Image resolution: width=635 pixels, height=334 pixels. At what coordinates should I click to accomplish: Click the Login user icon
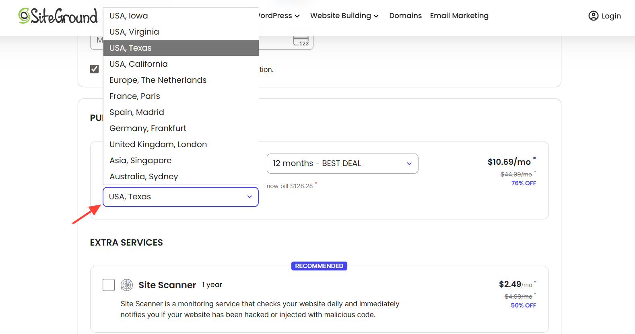[x=593, y=16]
